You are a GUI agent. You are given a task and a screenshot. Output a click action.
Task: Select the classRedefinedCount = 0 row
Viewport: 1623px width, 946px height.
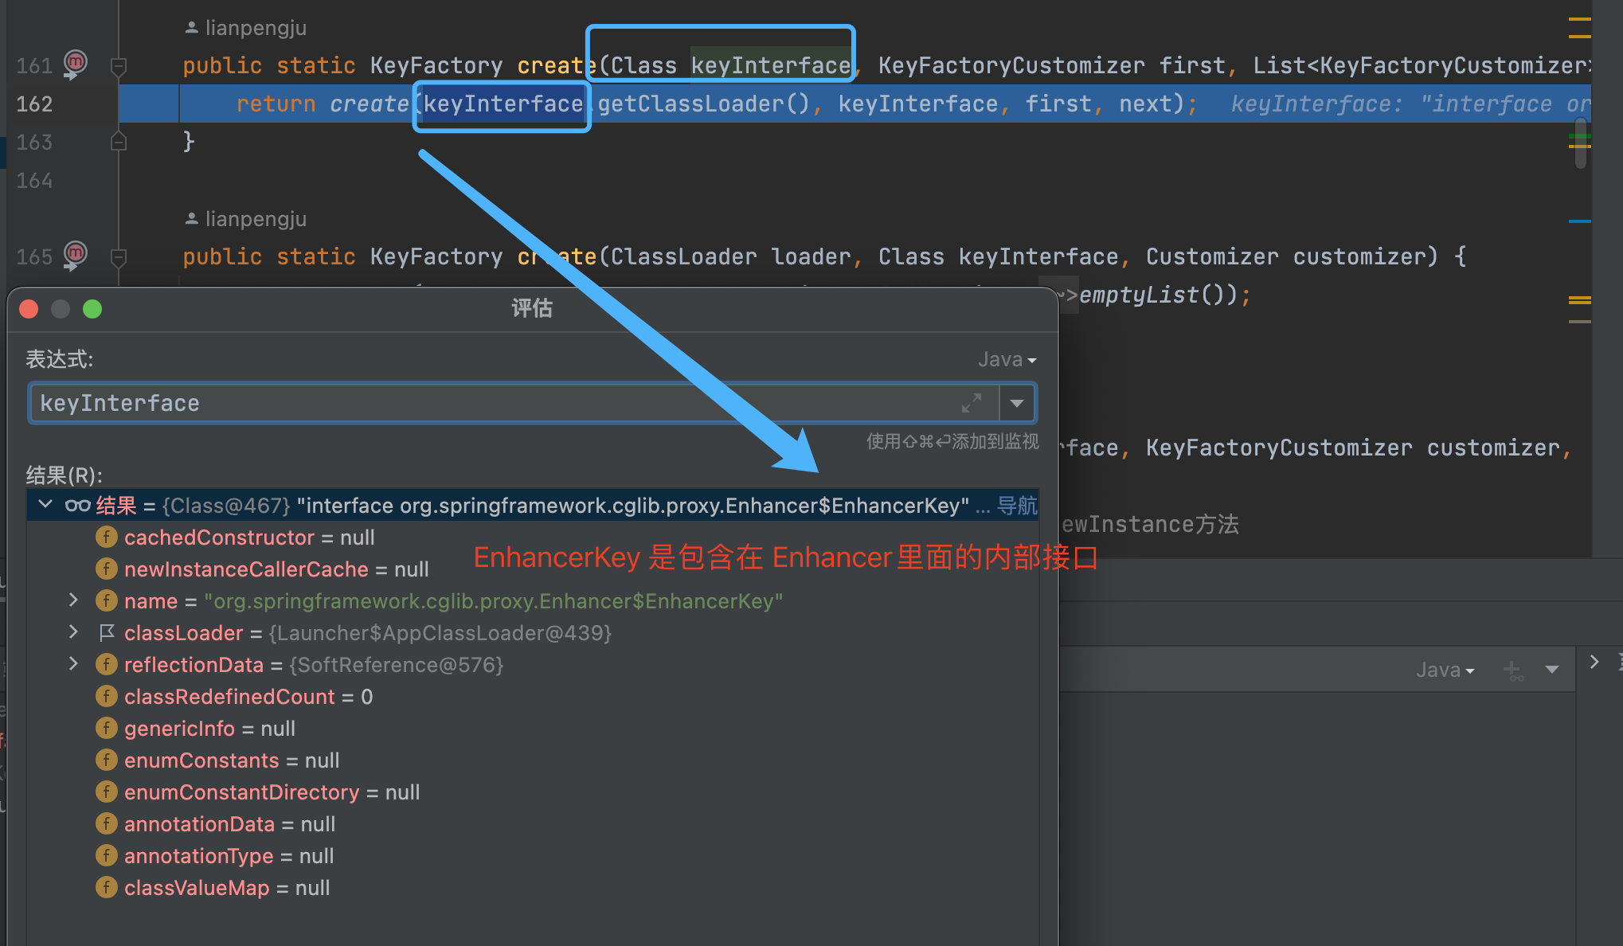tap(533, 697)
